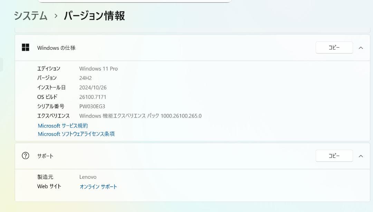This screenshot has height=212, width=373.
Task: Open Microsoft サービス規約 link
Action: click(x=63, y=126)
